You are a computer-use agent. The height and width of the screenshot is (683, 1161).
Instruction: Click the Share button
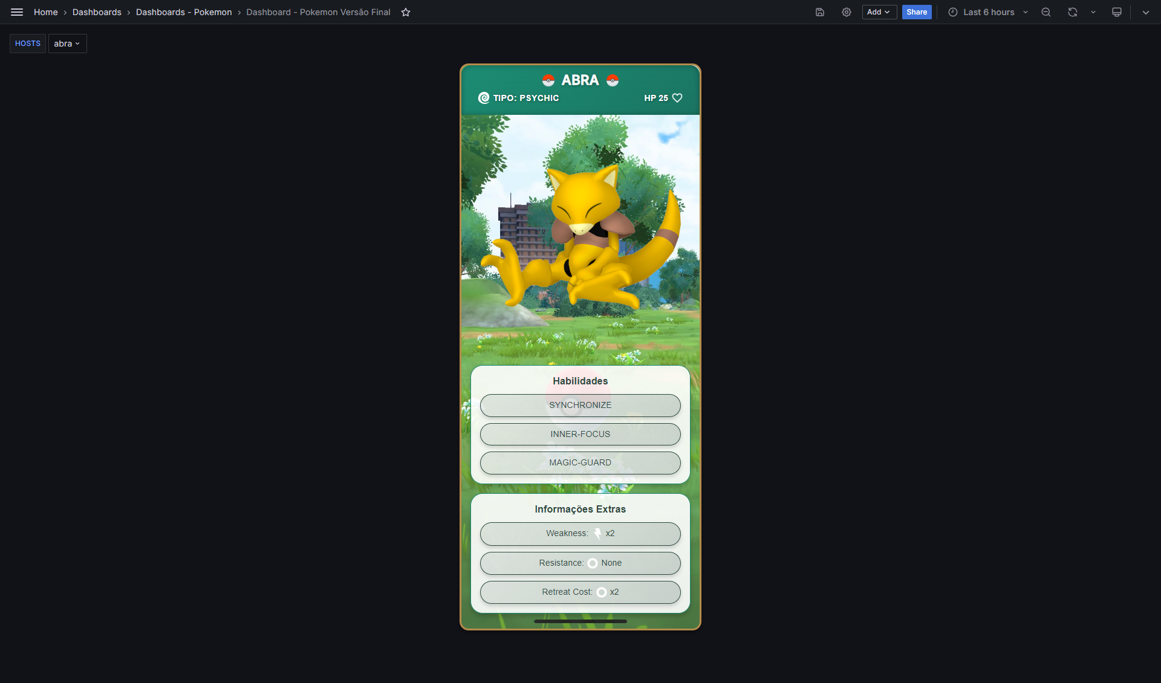(917, 12)
